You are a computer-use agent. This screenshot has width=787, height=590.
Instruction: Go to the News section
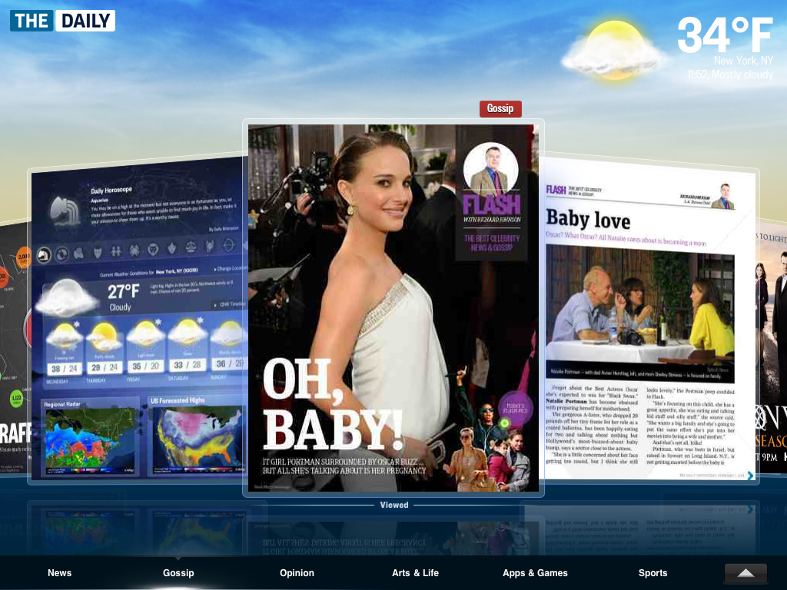click(60, 573)
